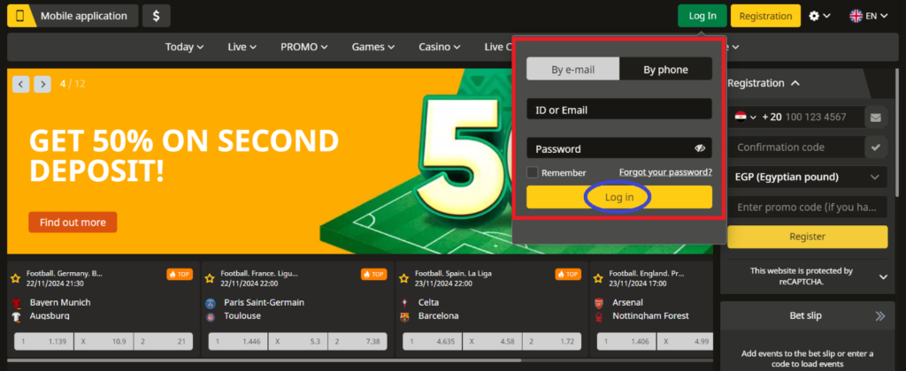Image resolution: width=906 pixels, height=371 pixels.
Task: Click 'Football. Spain. La Liga' league text
Action: (x=453, y=274)
